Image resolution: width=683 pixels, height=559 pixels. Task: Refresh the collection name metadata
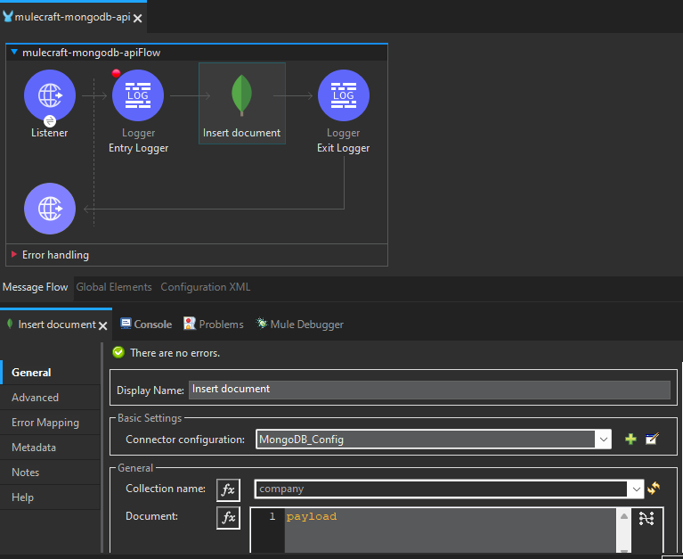[654, 489]
